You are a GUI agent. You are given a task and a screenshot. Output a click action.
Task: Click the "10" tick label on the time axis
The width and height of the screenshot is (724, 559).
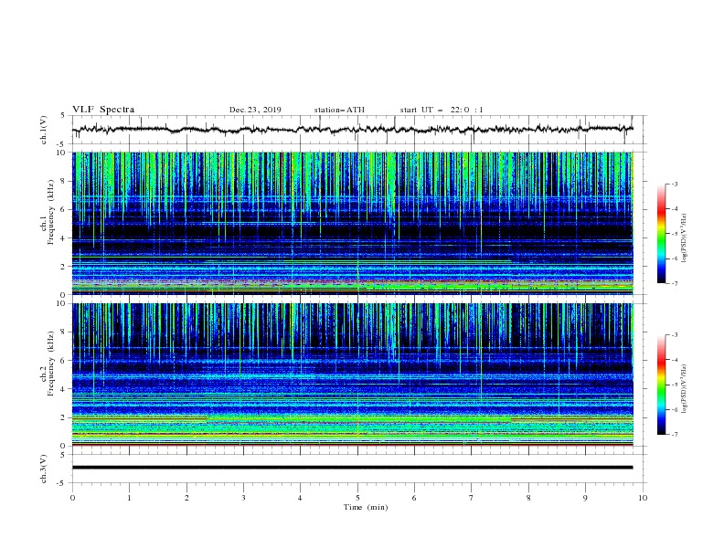click(643, 498)
